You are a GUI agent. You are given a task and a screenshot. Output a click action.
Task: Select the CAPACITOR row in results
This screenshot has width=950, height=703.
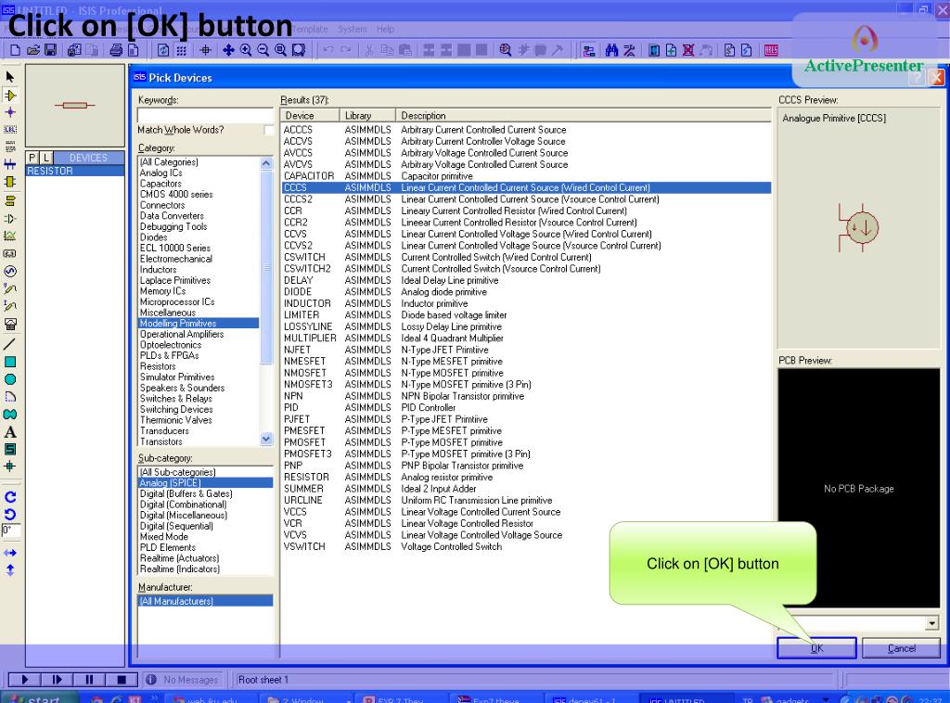[308, 176]
